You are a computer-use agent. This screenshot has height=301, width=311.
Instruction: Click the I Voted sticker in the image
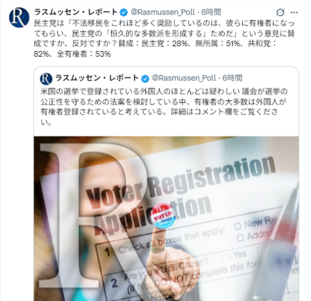(x=163, y=216)
